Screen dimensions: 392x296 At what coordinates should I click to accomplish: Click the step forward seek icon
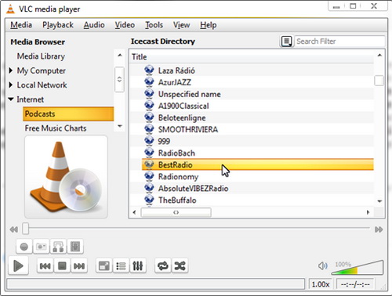point(379,229)
